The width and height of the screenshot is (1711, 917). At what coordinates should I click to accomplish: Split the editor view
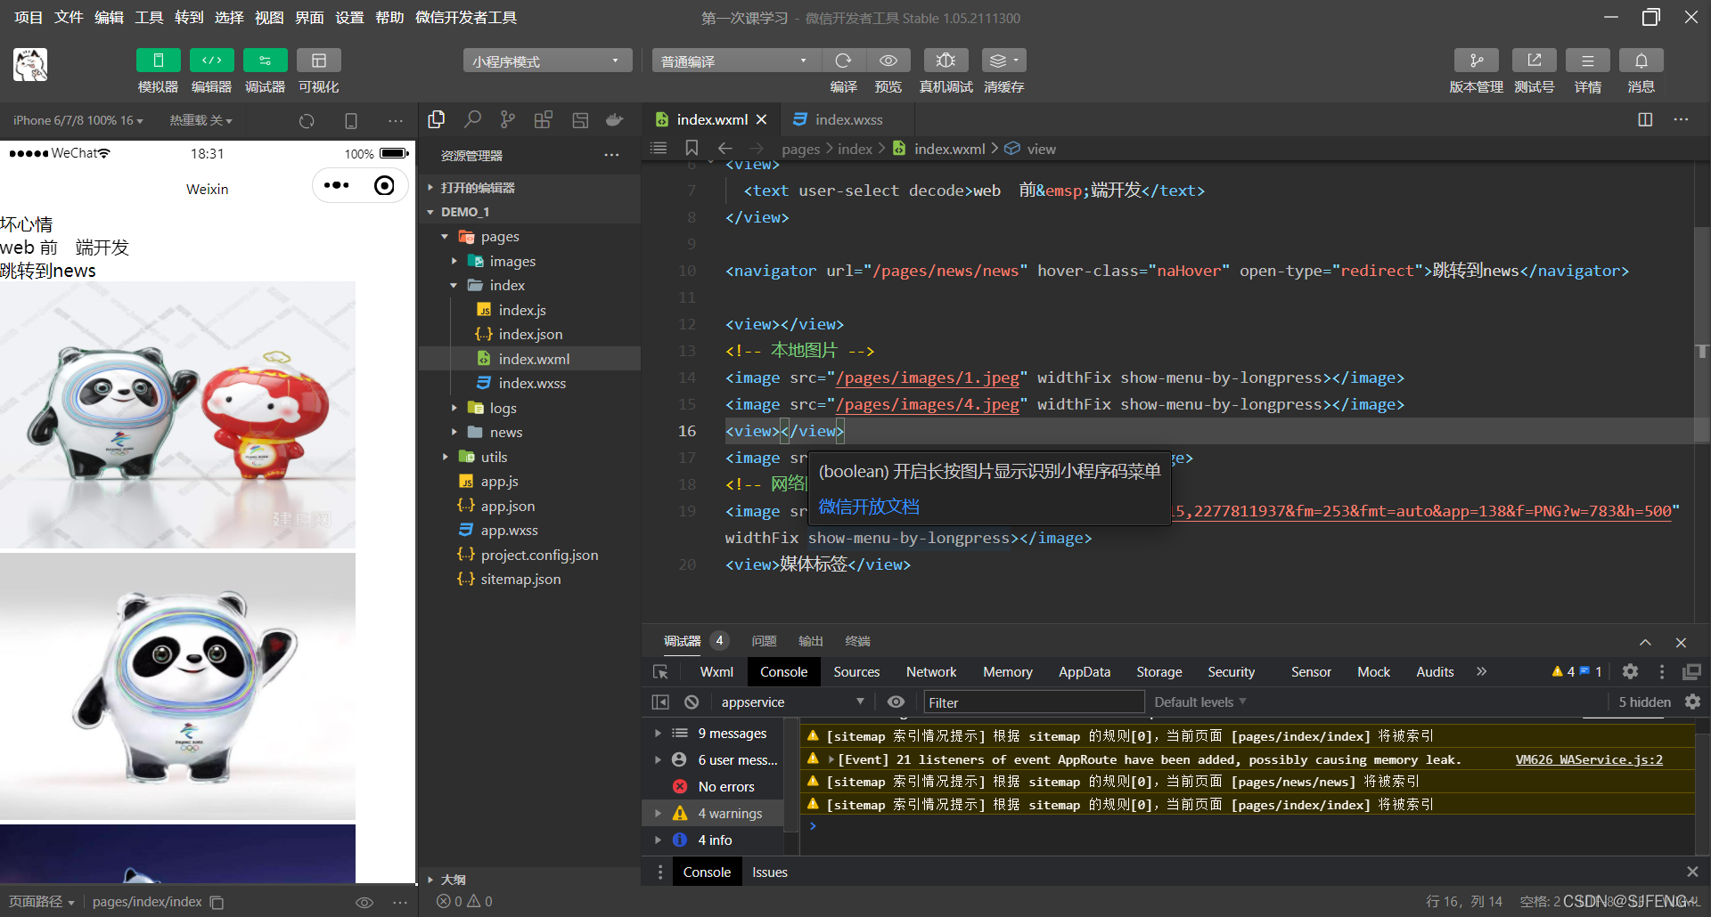[1645, 119]
